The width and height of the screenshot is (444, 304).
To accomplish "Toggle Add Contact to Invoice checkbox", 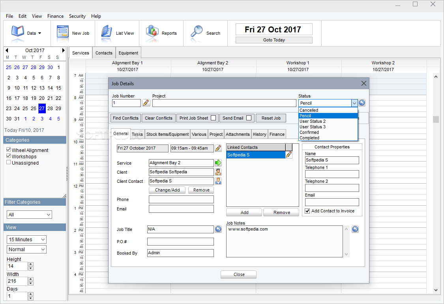I will click(307, 211).
